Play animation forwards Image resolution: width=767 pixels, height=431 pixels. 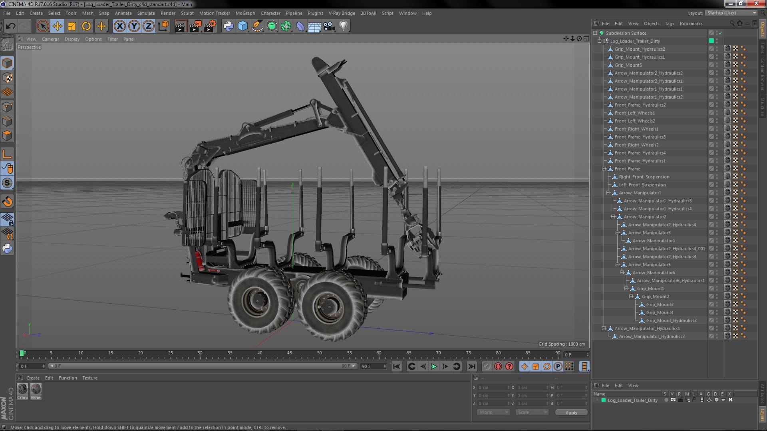click(x=434, y=366)
